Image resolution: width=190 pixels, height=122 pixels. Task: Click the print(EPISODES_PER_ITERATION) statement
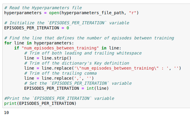click(40, 103)
